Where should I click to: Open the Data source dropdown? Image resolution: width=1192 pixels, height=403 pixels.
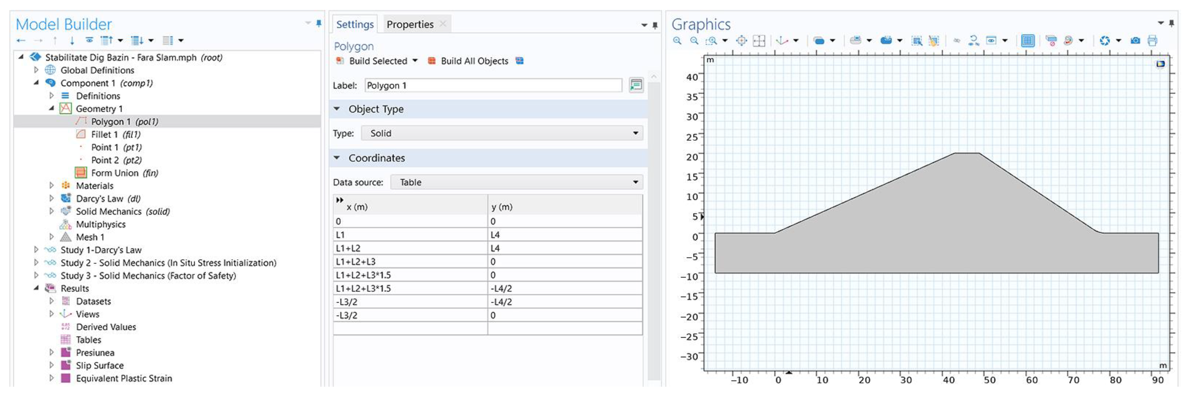(x=516, y=182)
